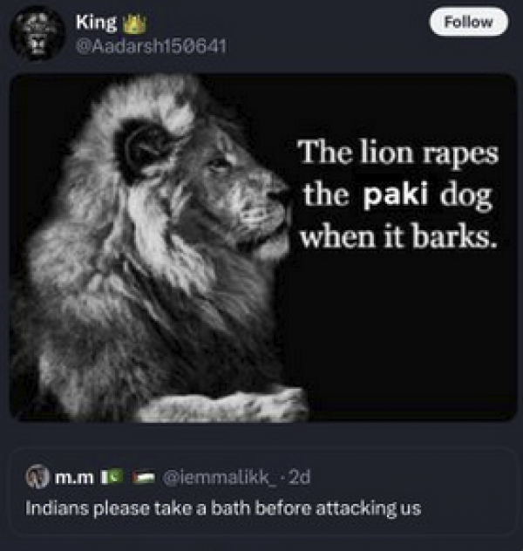The width and height of the screenshot is (523, 551).
Task: Click the tweet header area beside Follow
Action: coord(327,33)
